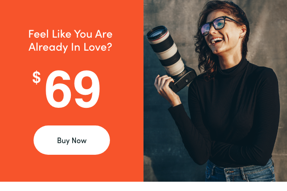Click the word 'Feel' in the headline
The width and height of the screenshot is (287, 191).
[x=38, y=34]
